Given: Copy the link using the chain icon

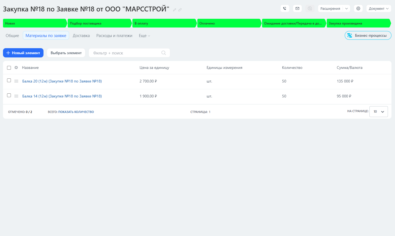Looking at the screenshot, I should (180, 10).
